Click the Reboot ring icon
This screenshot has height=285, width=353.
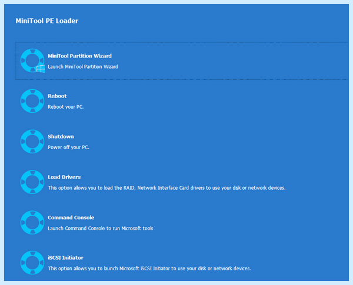point(32,101)
